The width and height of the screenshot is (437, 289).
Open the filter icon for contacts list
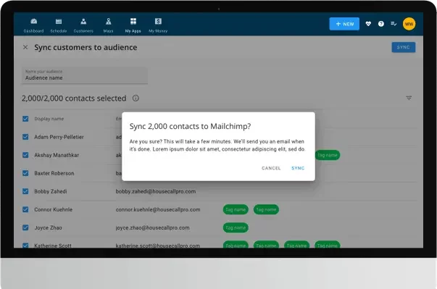pos(409,98)
